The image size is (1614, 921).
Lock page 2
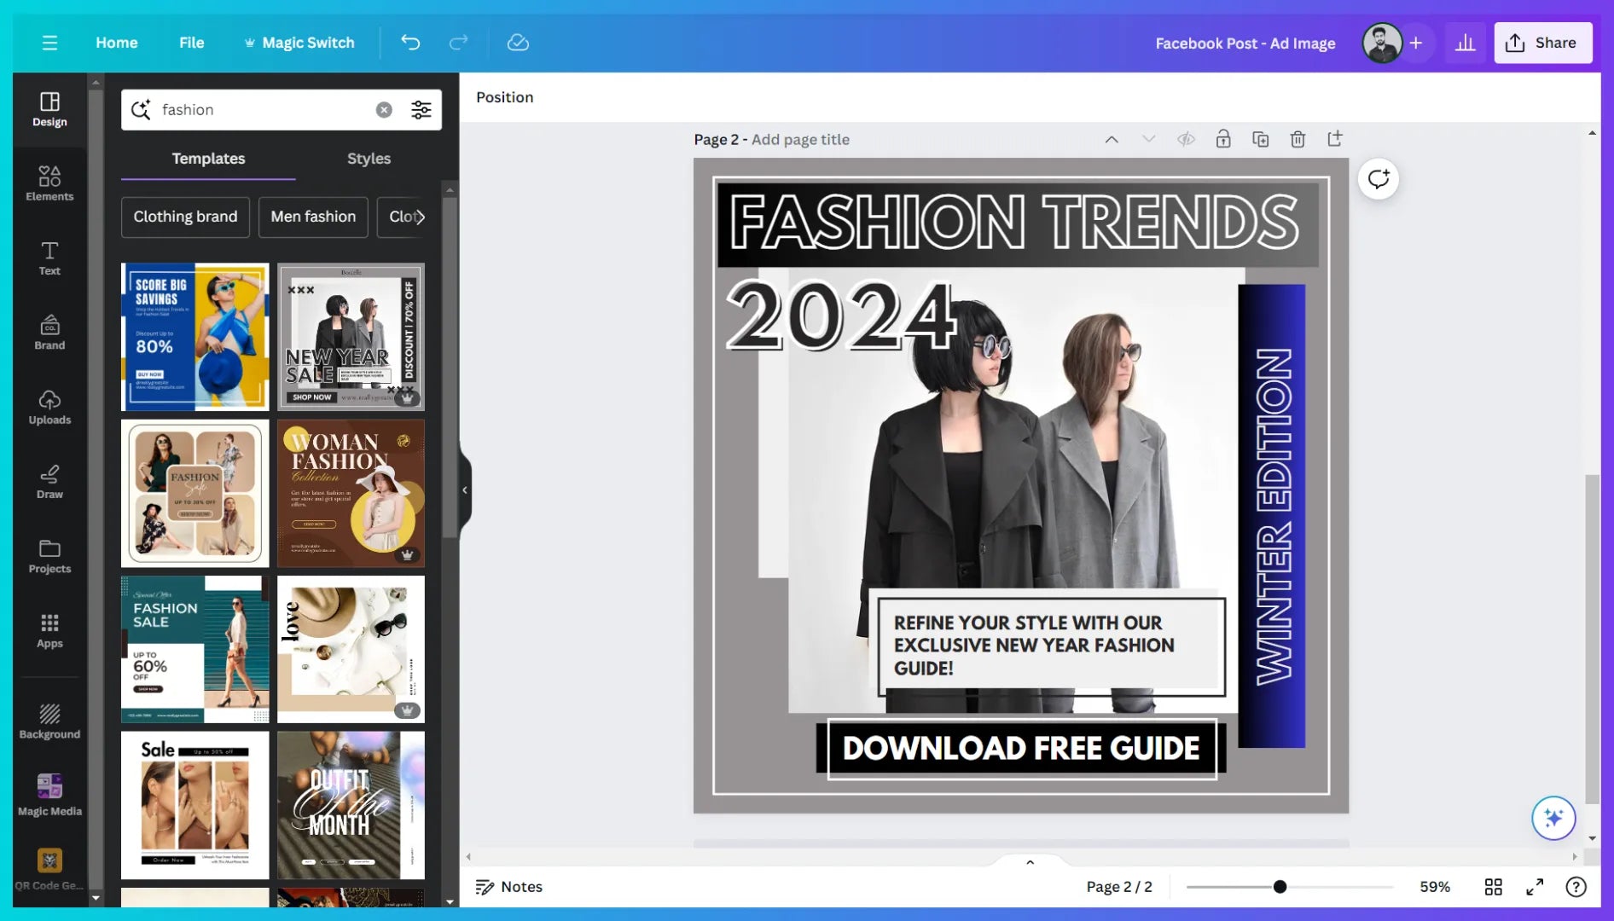coord(1223,139)
